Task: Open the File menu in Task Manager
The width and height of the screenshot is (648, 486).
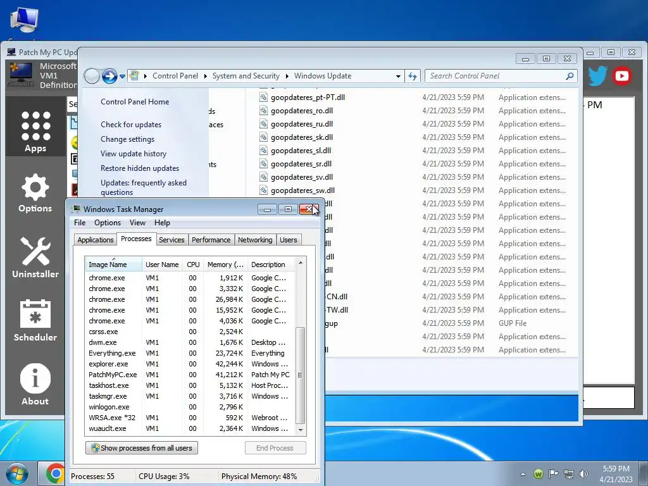Action: click(x=80, y=222)
